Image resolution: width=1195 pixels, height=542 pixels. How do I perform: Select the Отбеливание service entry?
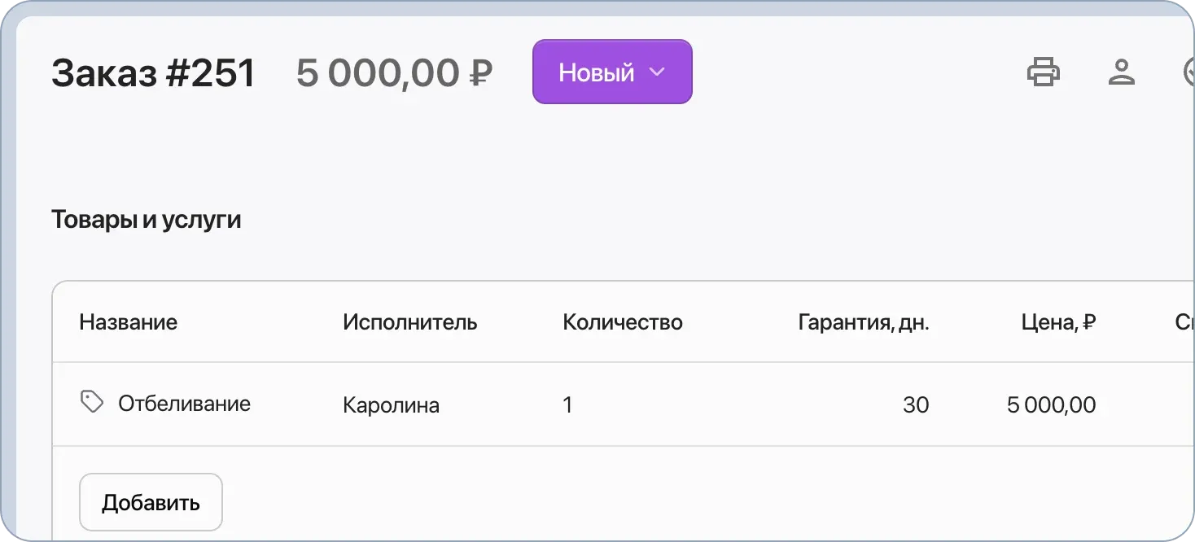(185, 403)
